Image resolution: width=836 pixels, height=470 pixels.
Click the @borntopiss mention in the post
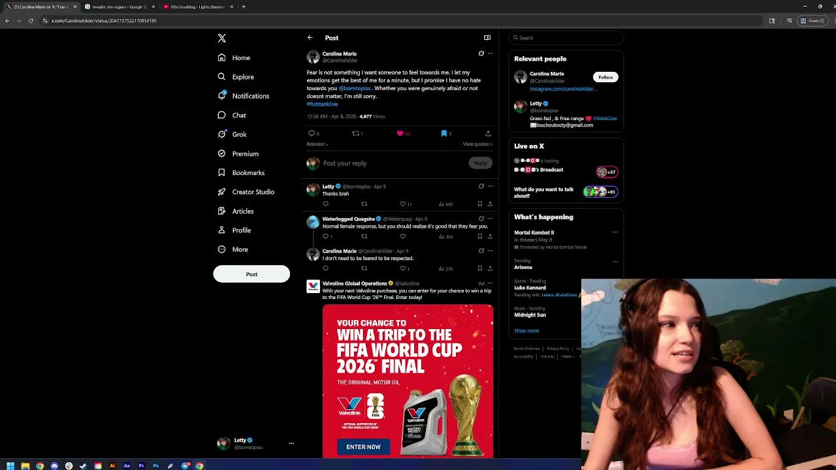[x=355, y=88]
